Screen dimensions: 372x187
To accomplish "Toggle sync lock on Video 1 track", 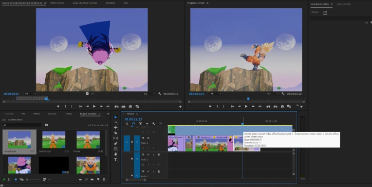I will 143,138.
